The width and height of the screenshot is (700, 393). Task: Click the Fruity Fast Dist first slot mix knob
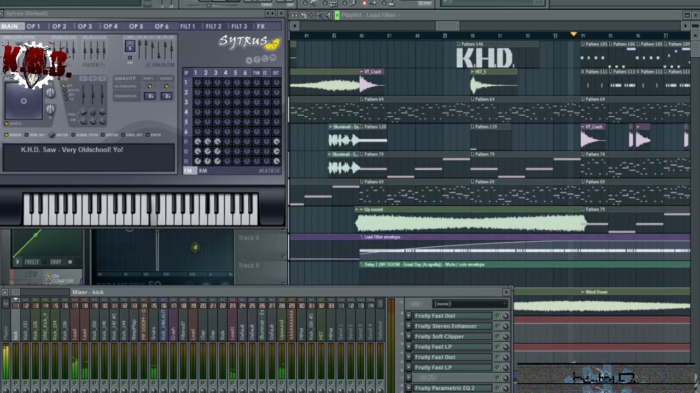(505, 316)
